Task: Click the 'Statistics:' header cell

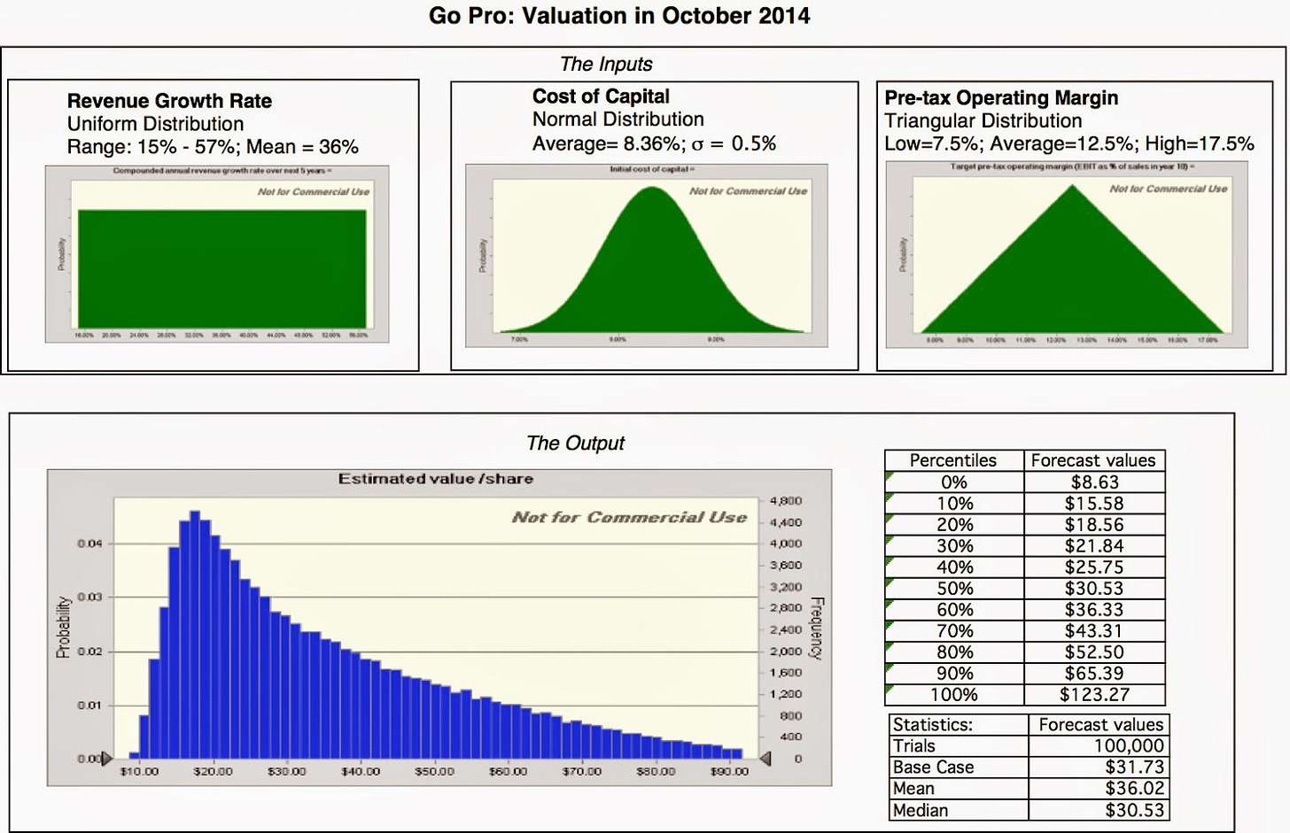Action: coord(959,724)
